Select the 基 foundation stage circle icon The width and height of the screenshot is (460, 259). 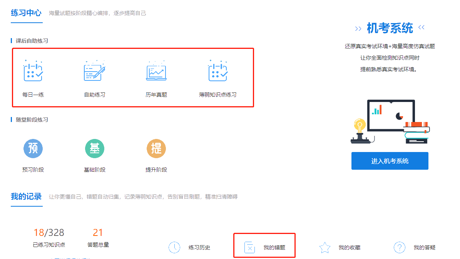[94, 148]
